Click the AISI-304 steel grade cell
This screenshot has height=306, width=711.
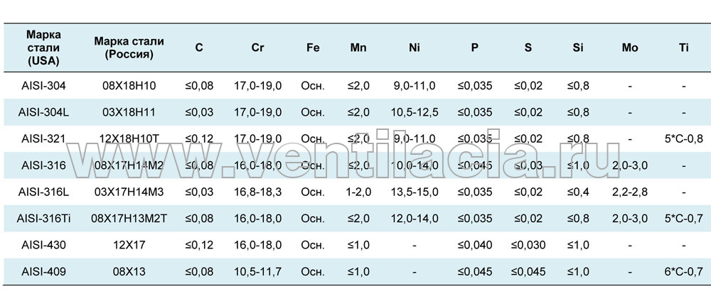43,86
